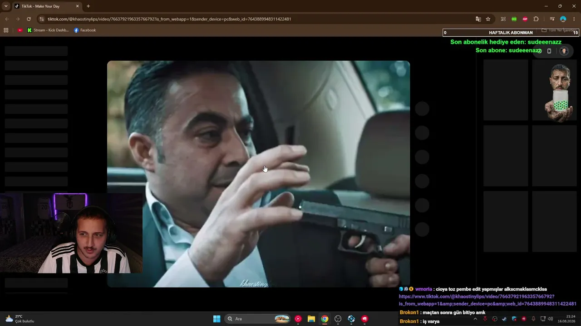
Task: Switch to the TikTok - Make Your Day tab
Action: click(x=47, y=6)
